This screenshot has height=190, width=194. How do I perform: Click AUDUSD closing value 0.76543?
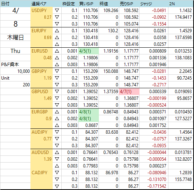point(111,152)
